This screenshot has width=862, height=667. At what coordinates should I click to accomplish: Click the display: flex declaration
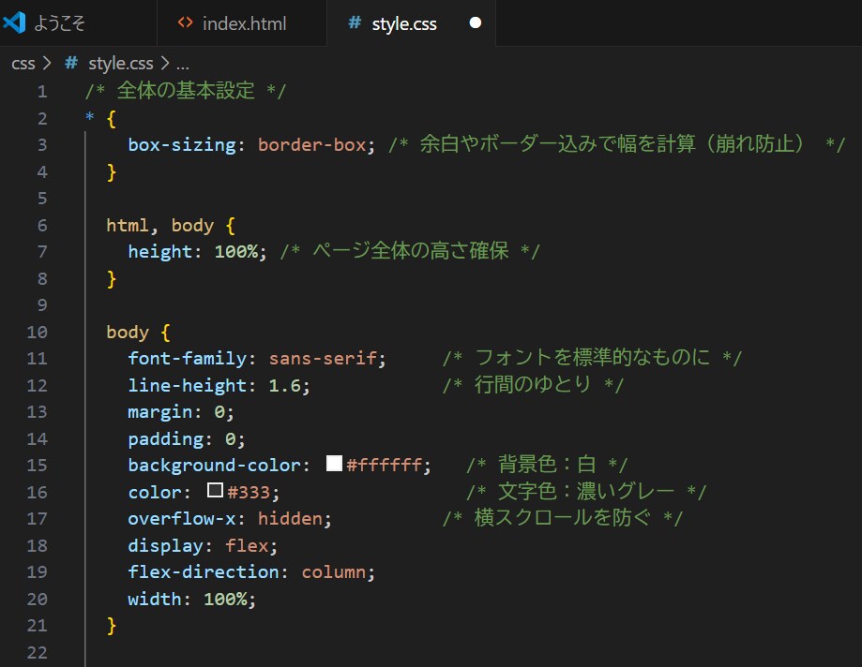(x=203, y=545)
